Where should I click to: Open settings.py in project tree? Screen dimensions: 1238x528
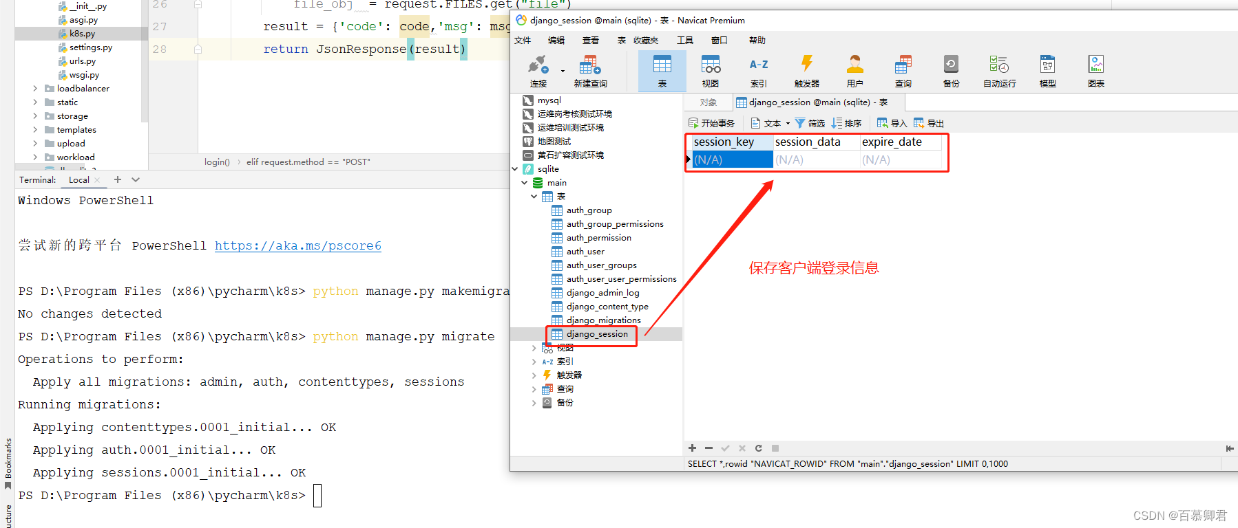[90, 47]
